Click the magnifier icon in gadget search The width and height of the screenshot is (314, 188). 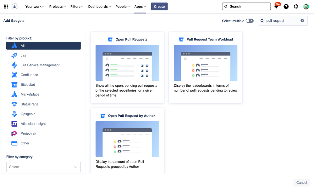(x=262, y=21)
